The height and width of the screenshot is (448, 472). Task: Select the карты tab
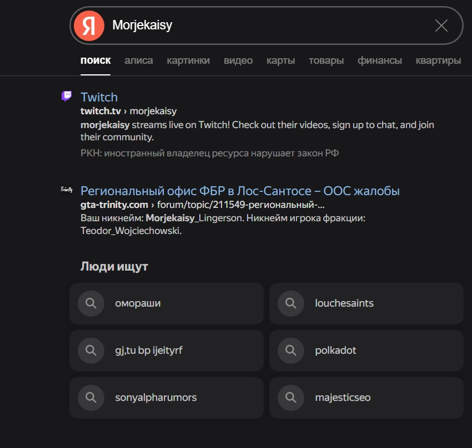(280, 60)
